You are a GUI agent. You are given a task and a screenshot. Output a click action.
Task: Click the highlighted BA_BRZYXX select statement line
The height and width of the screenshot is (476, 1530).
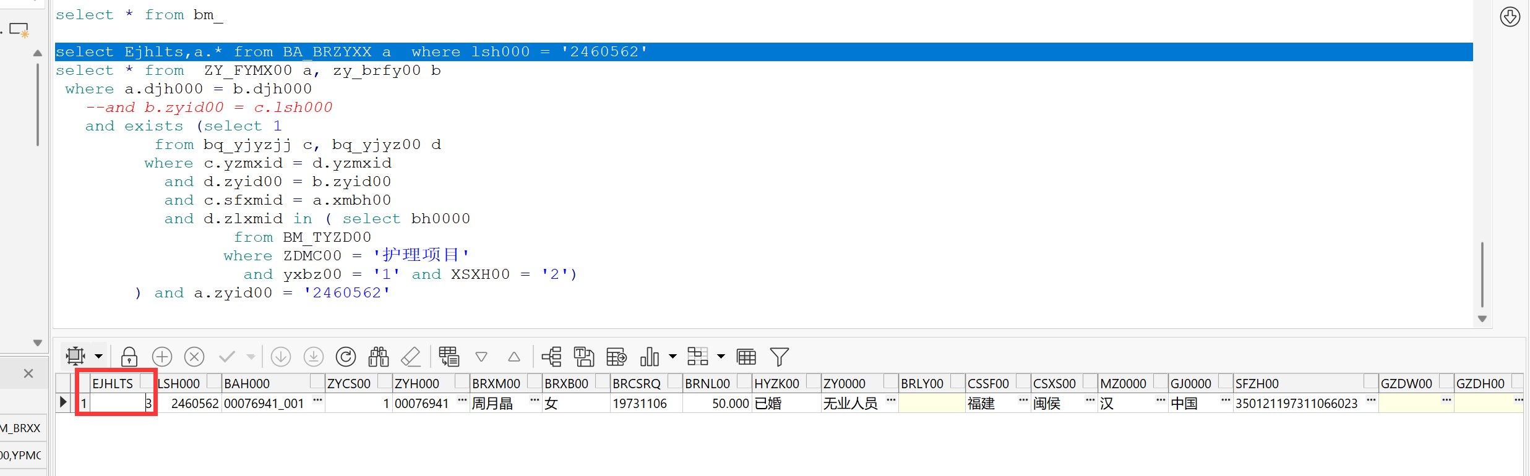click(763, 52)
